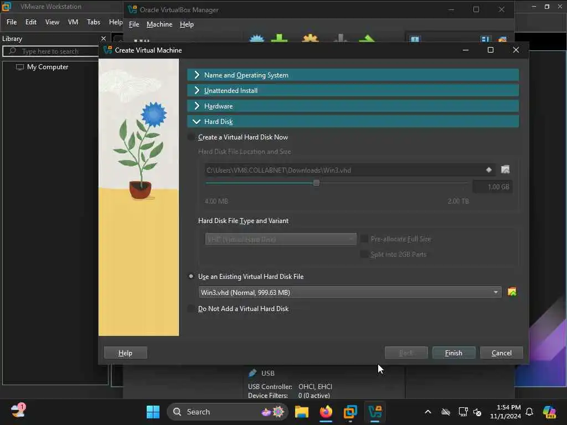
Task: Click the VirtualBox icon in dialog title bar
Action: coord(107,50)
